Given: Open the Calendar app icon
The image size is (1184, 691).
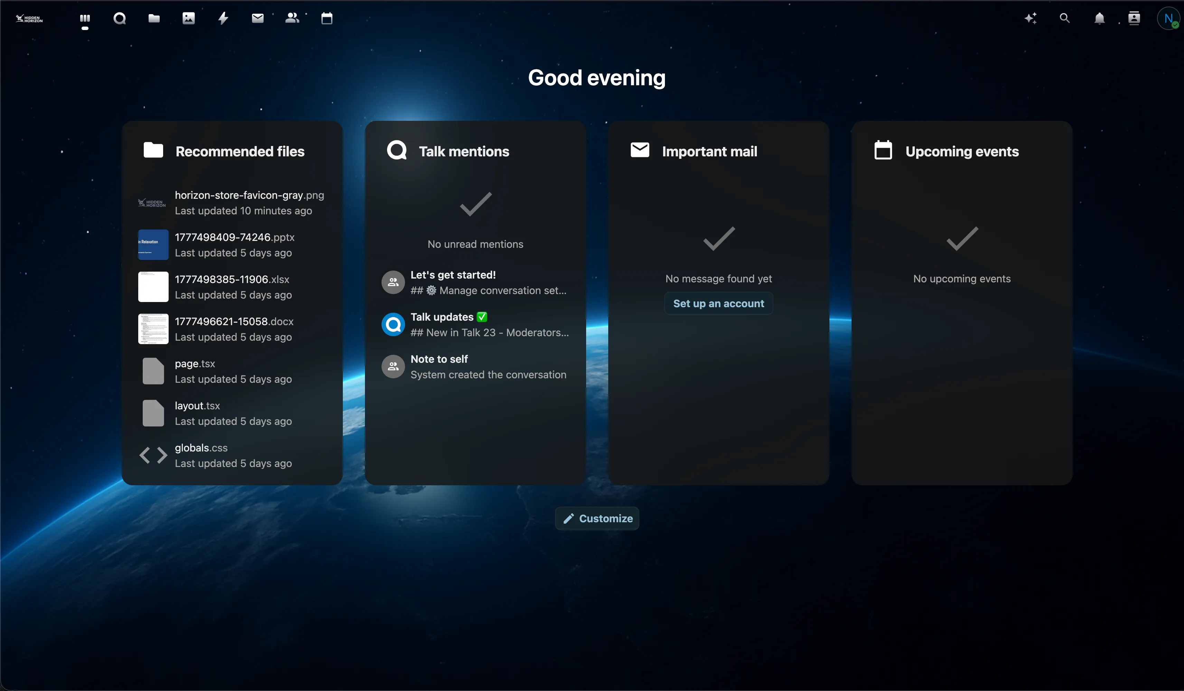Looking at the screenshot, I should (x=327, y=18).
